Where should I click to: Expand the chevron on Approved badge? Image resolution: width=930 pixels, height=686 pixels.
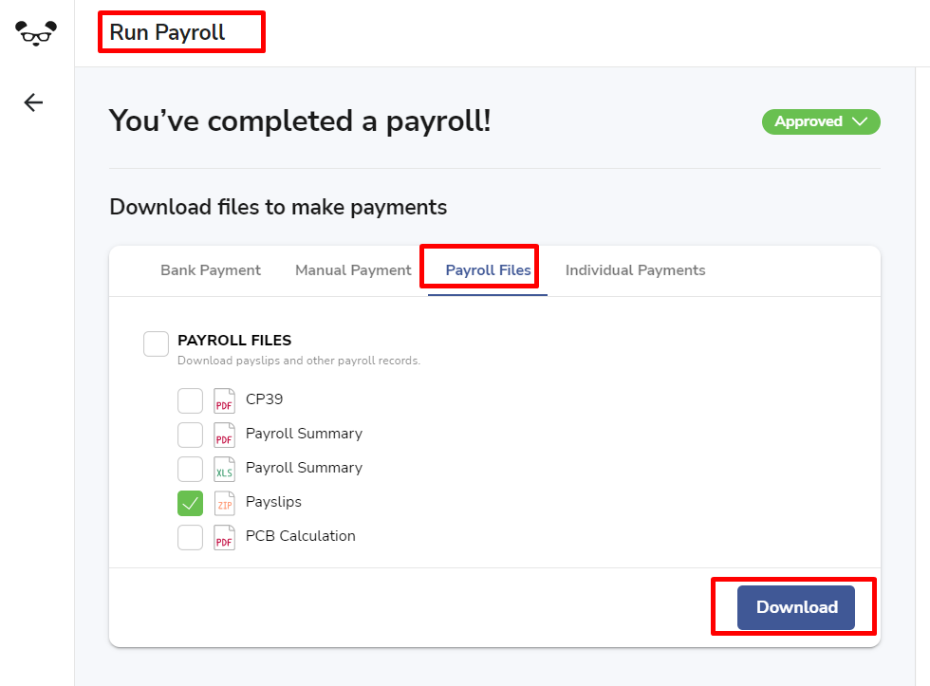[860, 121]
